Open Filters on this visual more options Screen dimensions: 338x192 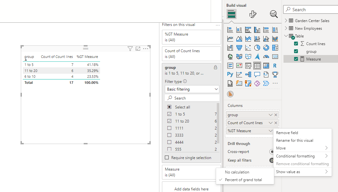[x=218, y=25]
